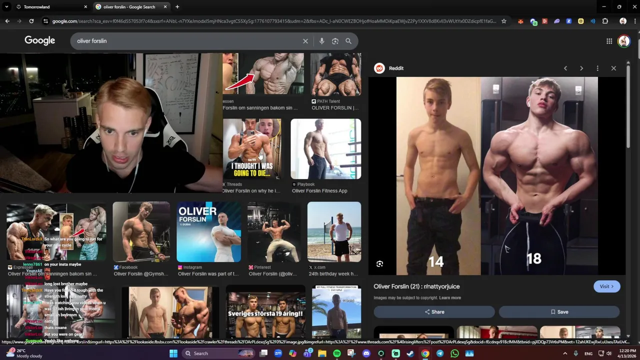Open File Explorer from the taskbar
This screenshot has width=640, height=360.
322,353
